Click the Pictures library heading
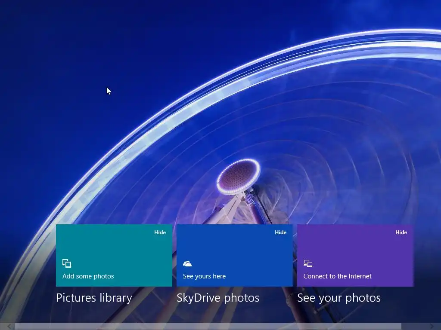The height and width of the screenshot is (330, 441). pyautogui.click(x=94, y=298)
